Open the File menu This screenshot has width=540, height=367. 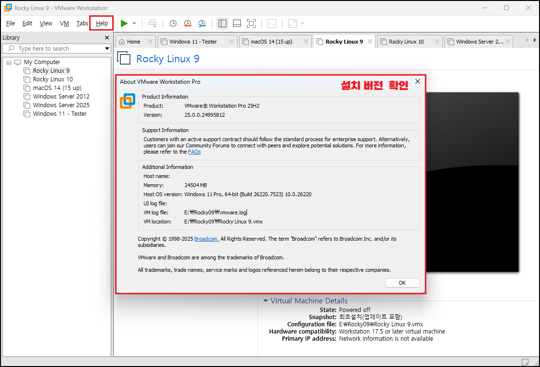[x=11, y=23]
